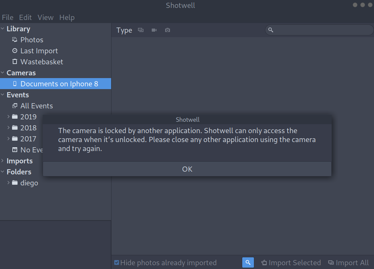Viewport: 374px width, 269px height.
Task: Click the diego folder icon
Action: pyautogui.click(x=15, y=183)
